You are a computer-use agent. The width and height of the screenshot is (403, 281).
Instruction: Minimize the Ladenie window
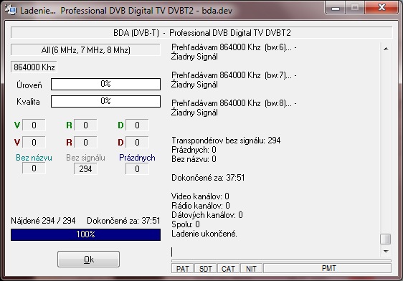coord(336,8)
